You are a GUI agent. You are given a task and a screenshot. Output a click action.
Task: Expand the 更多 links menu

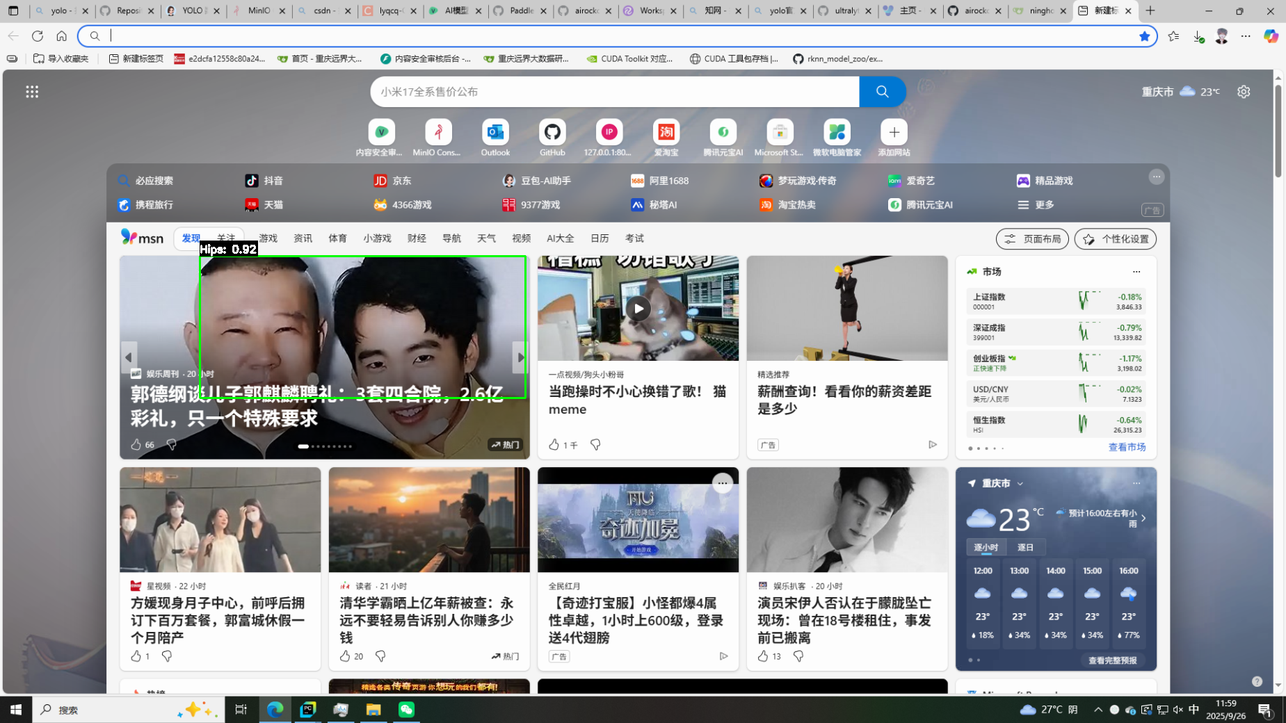click(x=1036, y=205)
